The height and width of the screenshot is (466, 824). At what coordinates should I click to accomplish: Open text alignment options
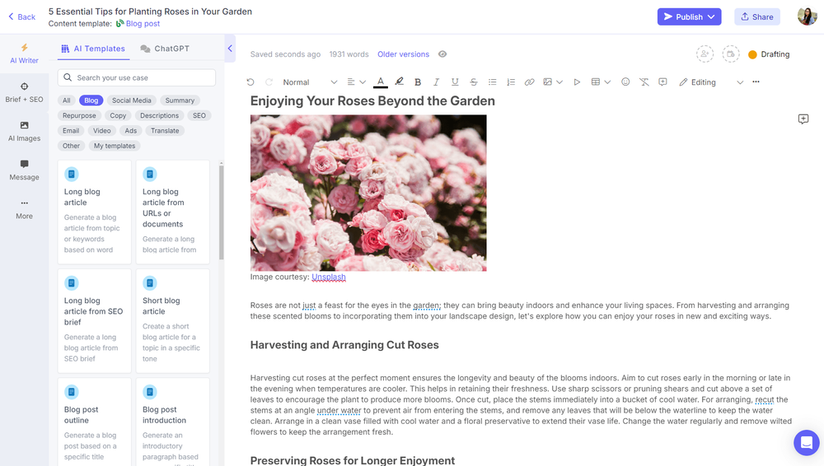(x=356, y=82)
